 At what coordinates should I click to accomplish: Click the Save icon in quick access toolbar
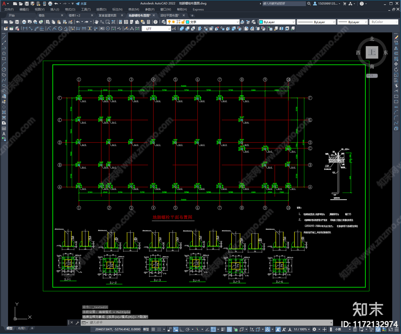pos(27,4)
